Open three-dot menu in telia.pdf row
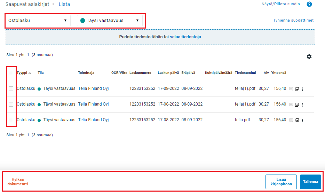This screenshot has width=325, height=193. (x=302, y=120)
